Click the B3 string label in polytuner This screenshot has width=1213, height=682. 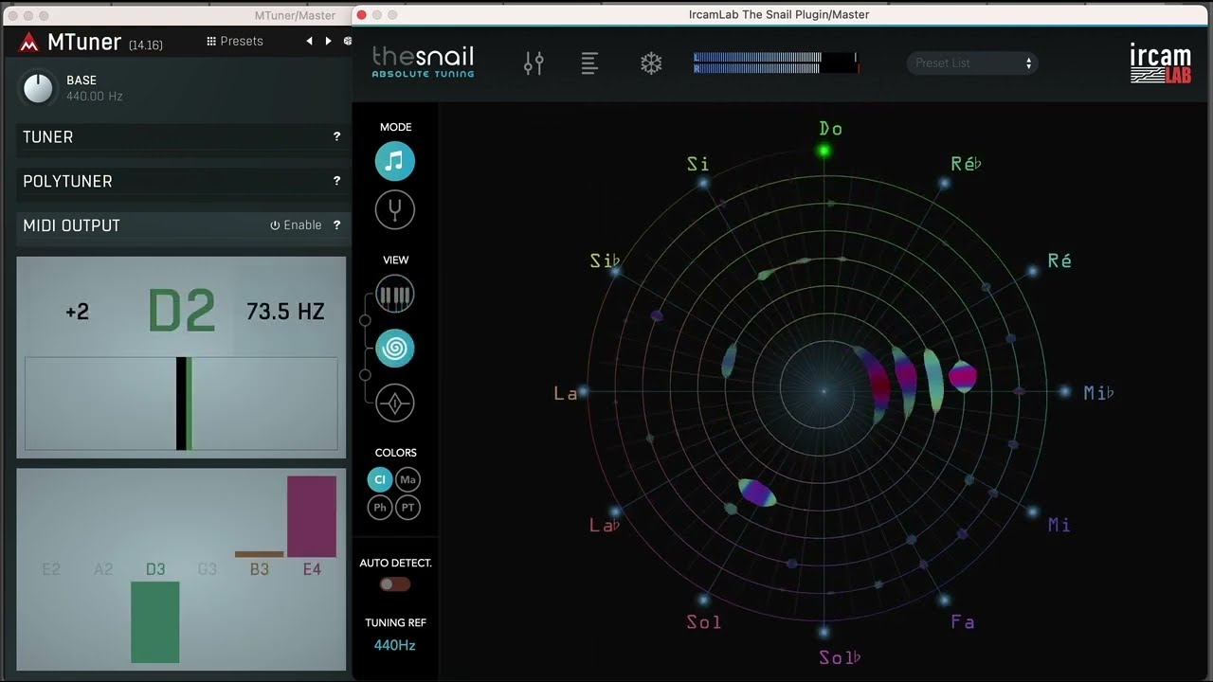click(260, 569)
